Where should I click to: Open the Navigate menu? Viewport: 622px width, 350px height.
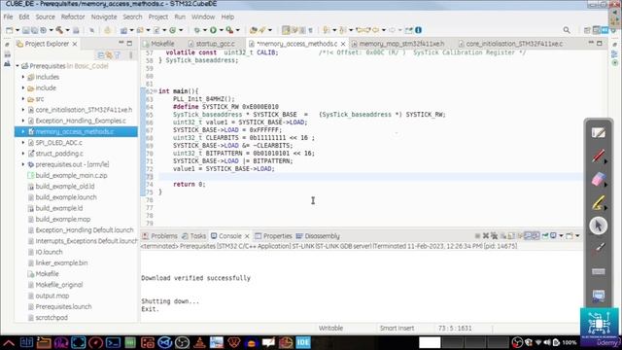click(104, 17)
